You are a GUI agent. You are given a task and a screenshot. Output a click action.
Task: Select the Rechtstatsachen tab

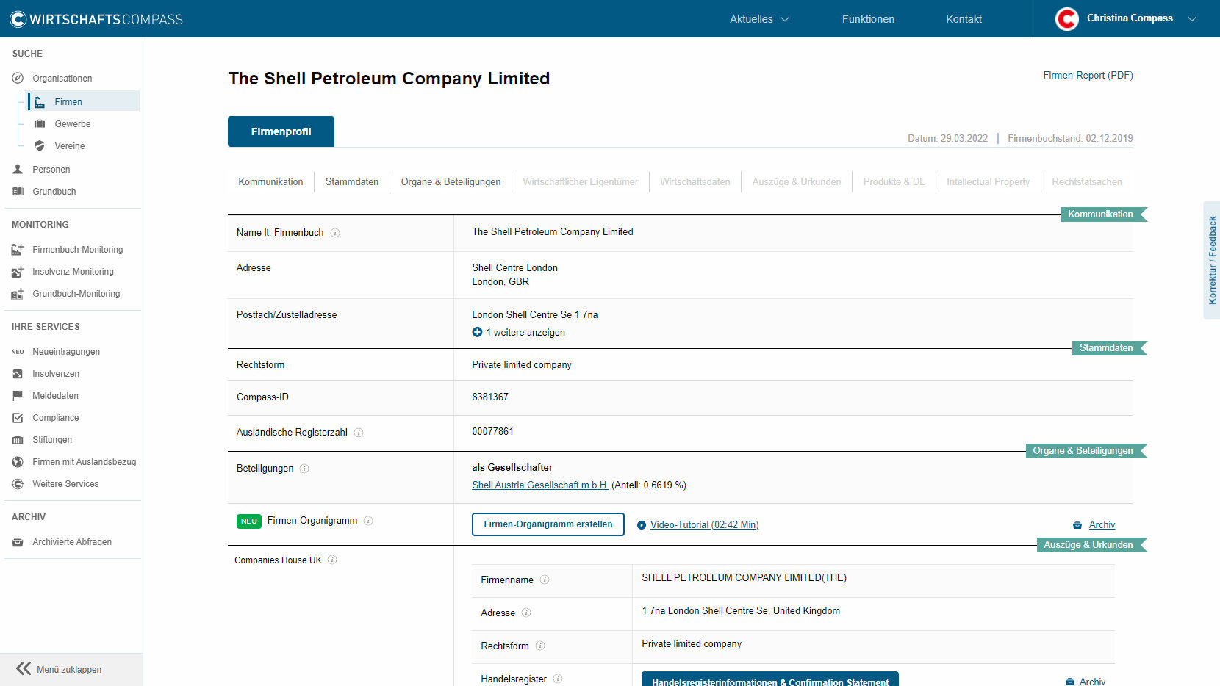click(x=1086, y=181)
